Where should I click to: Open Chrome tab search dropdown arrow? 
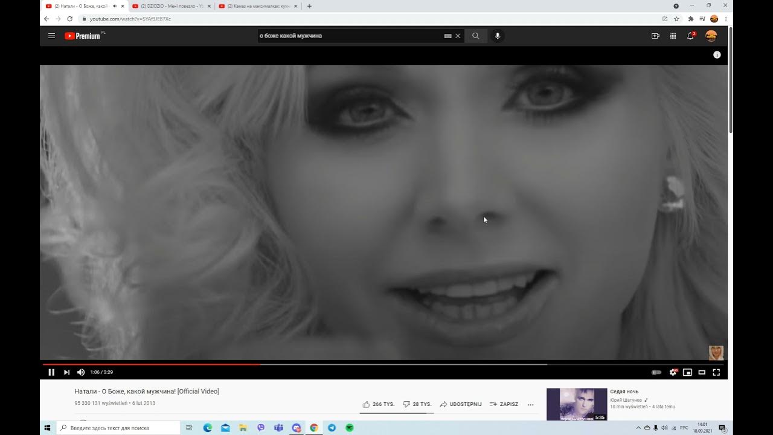pyautogui.click(x=676, y=6)
